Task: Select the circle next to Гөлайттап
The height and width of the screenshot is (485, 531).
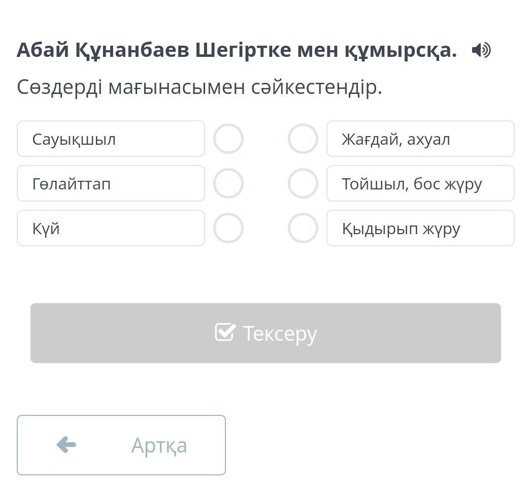Action: click(x=228, y=183)
